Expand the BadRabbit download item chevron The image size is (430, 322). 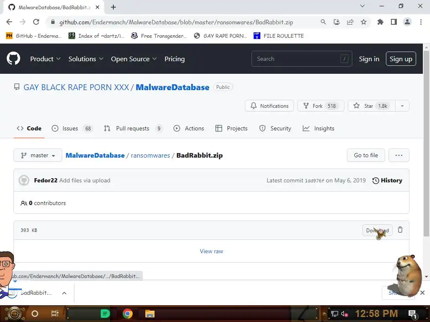(x=64, y=293)
